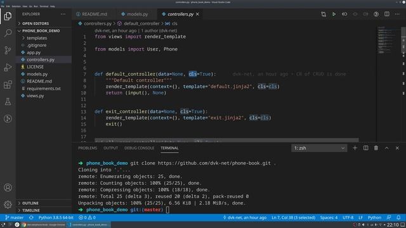
Task: Open the Testing flask view
Action: click(x=8, y=101)
